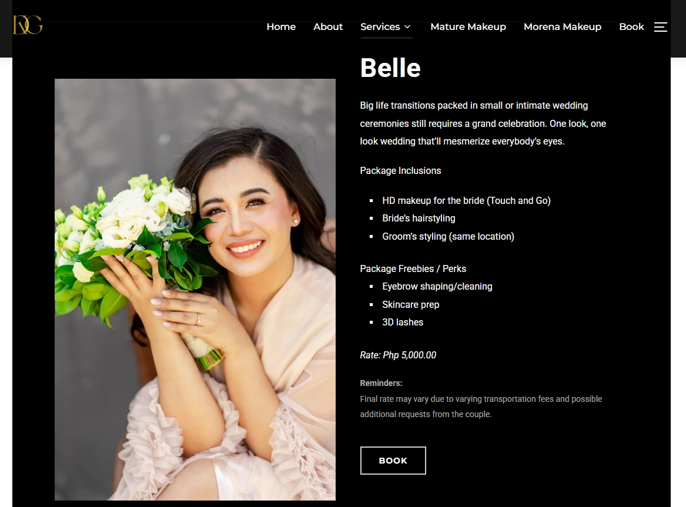Click the Eyebrow shaping/cleaning perk
This screenshot has height=507, width=686.
coord(437,286)
